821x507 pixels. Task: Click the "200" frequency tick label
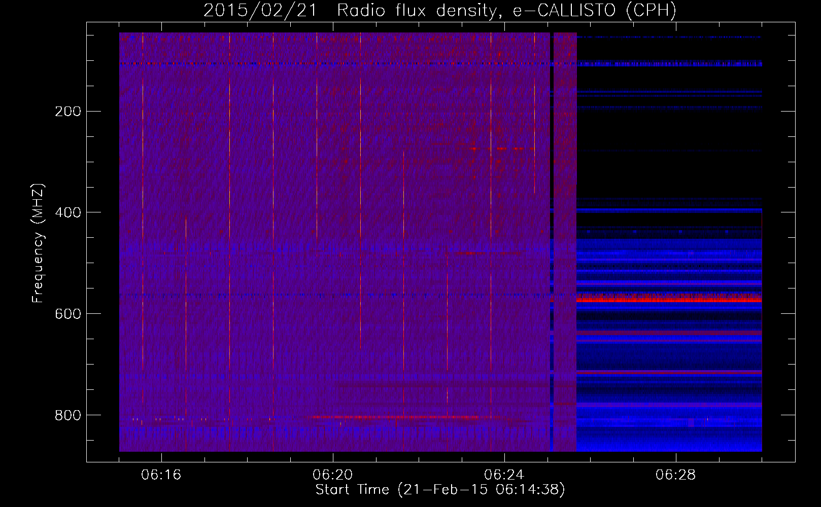[x=68, y=112]
